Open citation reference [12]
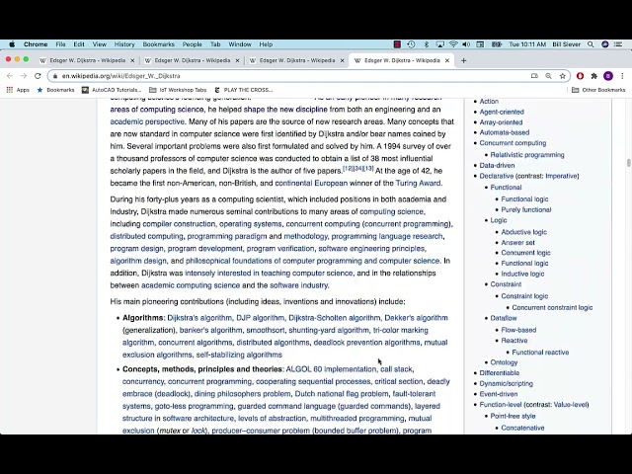 (x=348, y=169)
